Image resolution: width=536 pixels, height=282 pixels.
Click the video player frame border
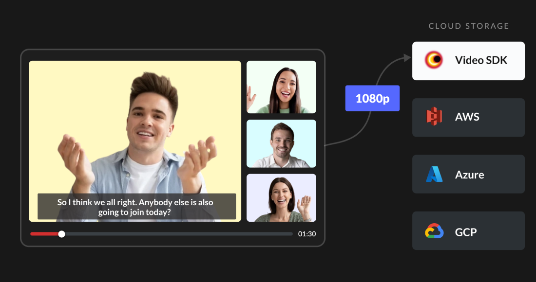172,50
